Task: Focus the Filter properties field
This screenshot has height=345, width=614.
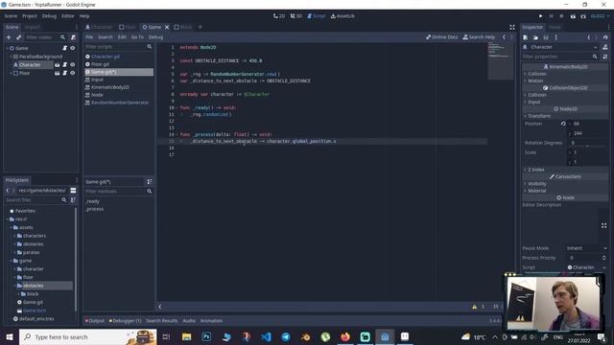Action: (556, 57)
